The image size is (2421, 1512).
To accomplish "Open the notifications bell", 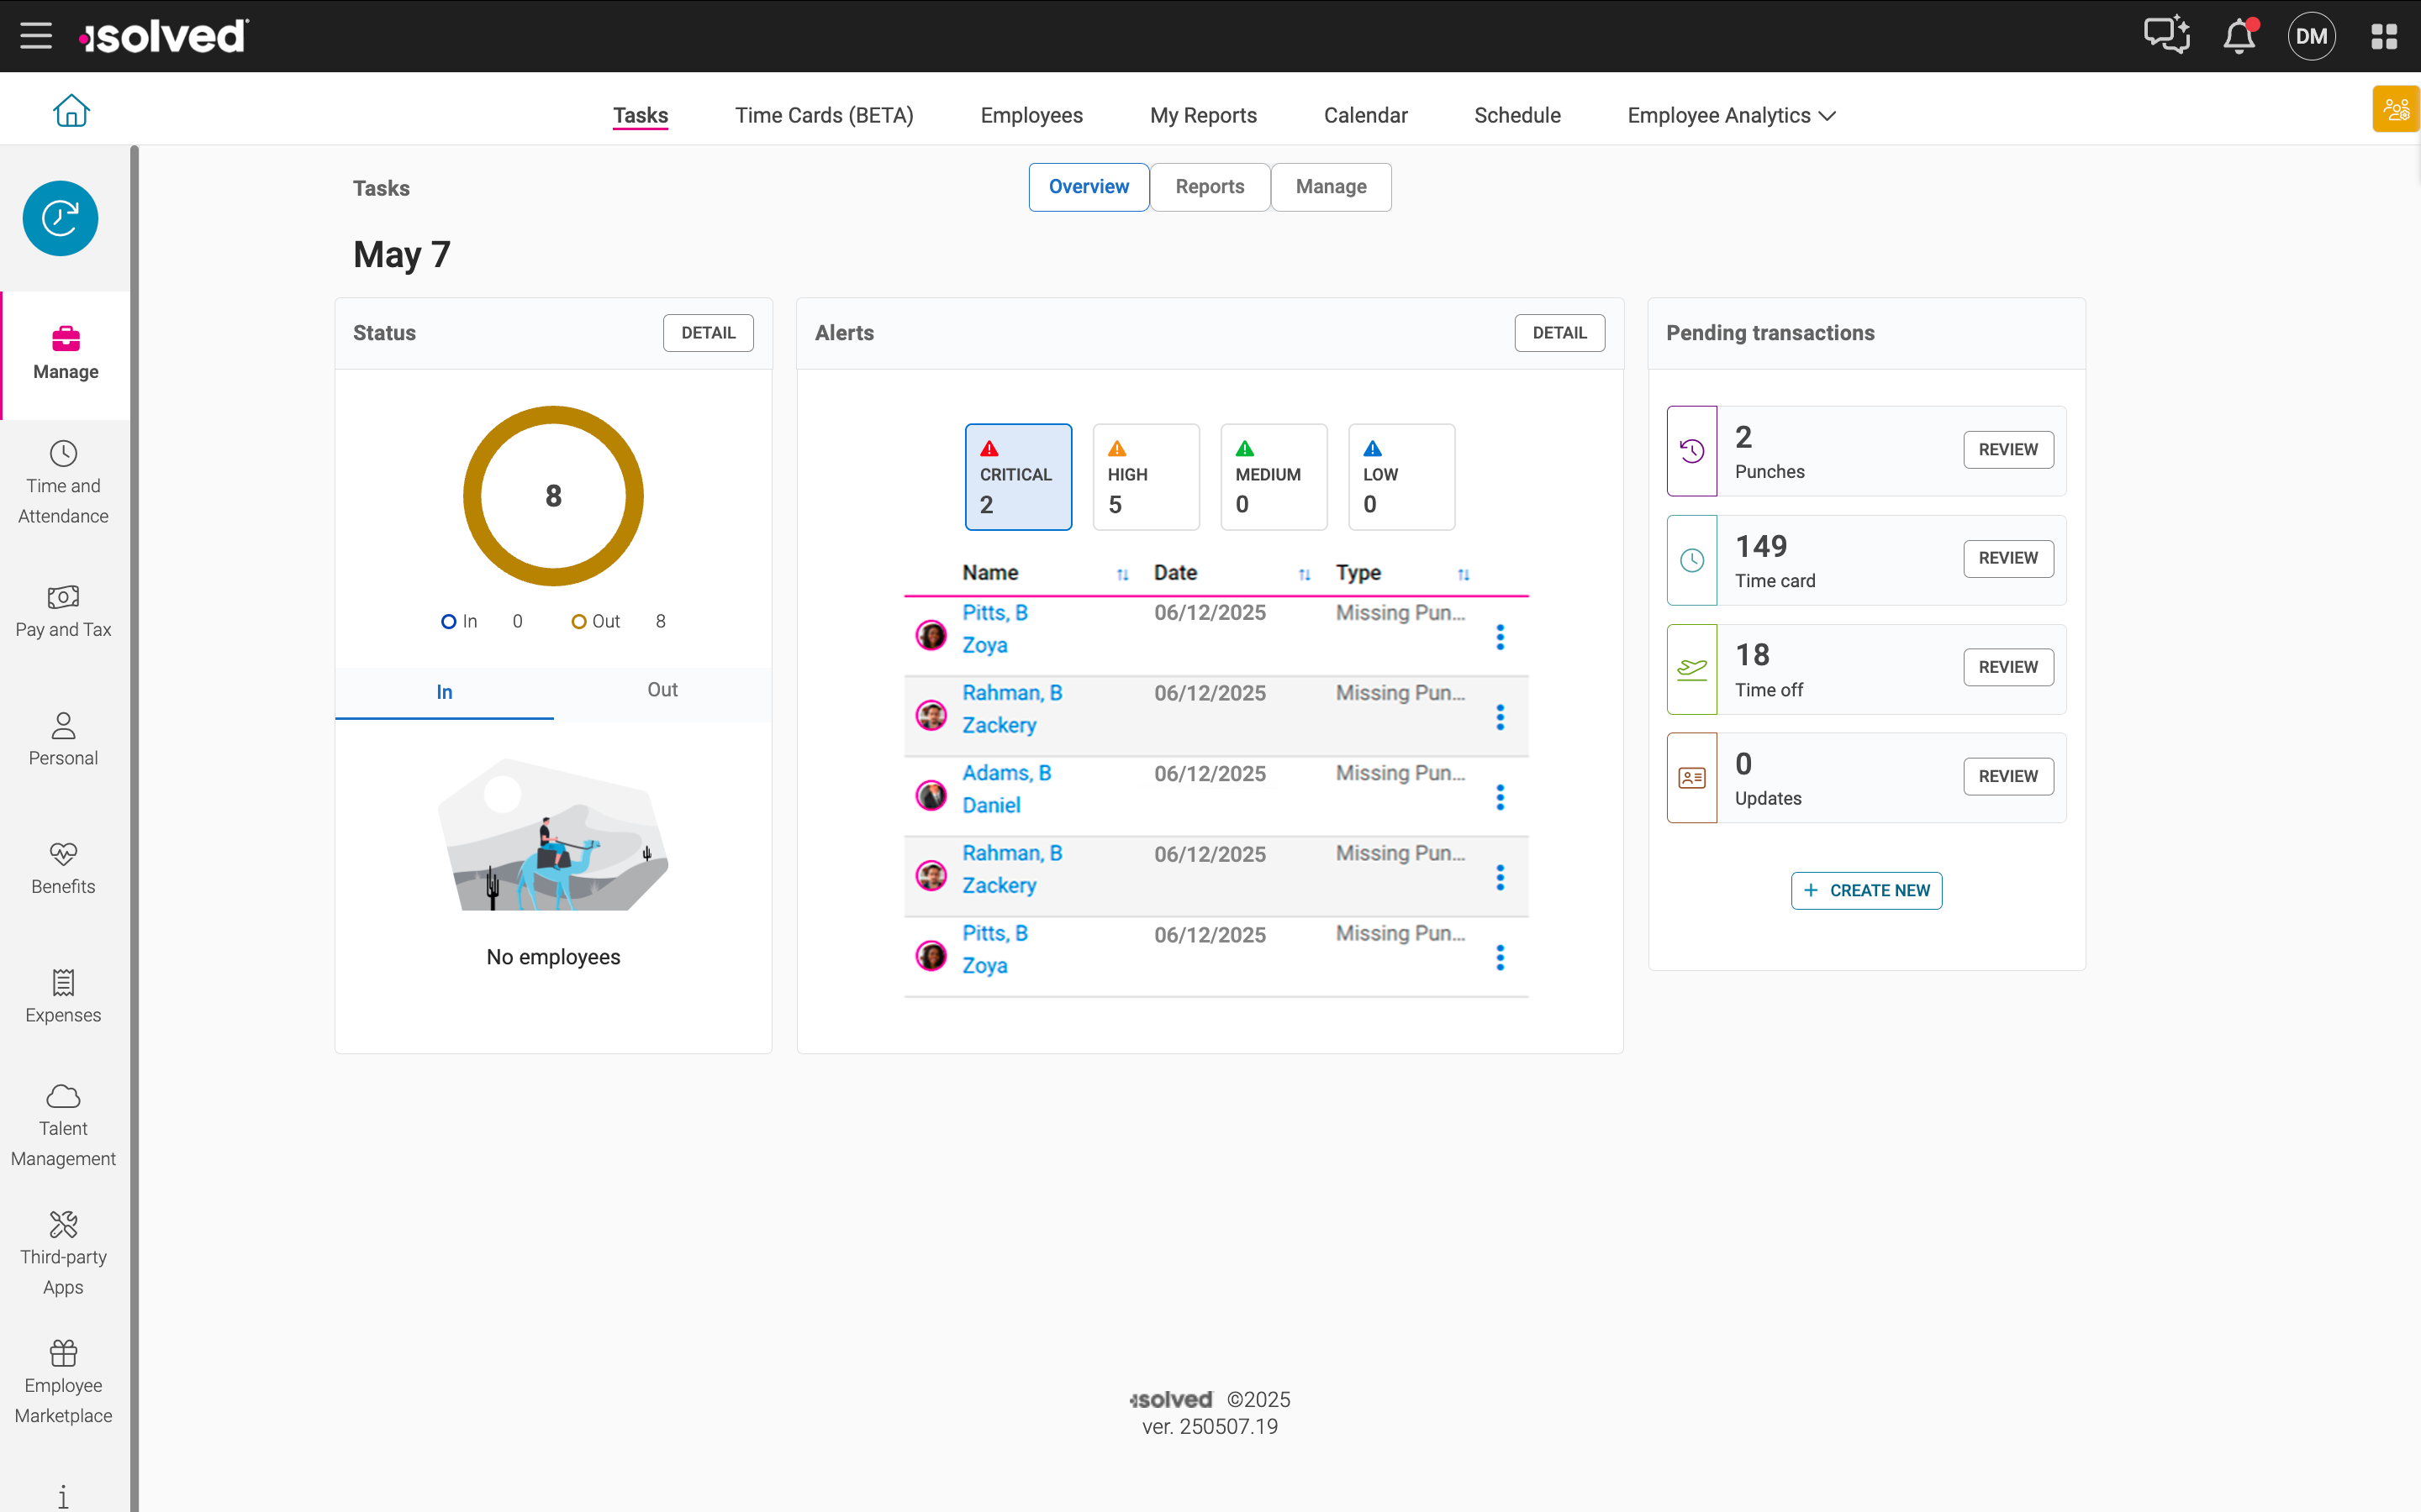I will coord(2239,36).
